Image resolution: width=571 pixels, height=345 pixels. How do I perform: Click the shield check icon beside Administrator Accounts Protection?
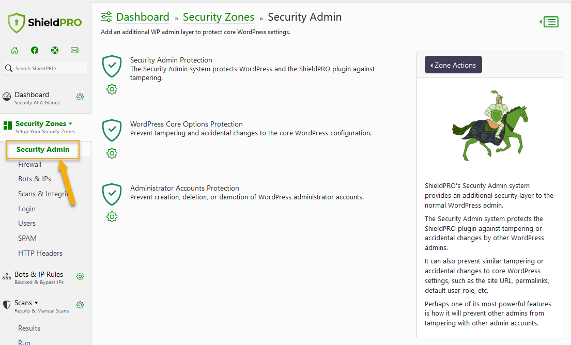pyautogui.click(x=112, y=194)
